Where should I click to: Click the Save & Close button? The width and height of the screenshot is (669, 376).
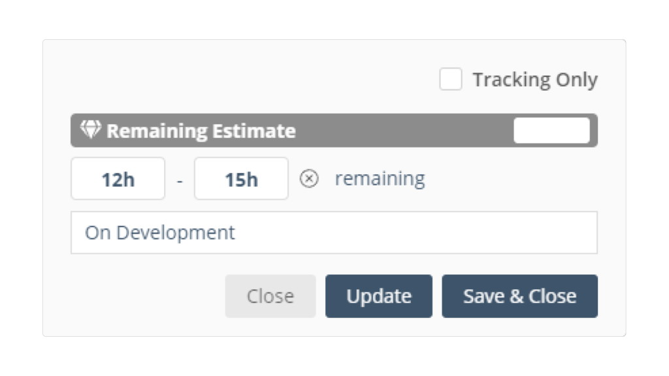[x=519, y=296]
